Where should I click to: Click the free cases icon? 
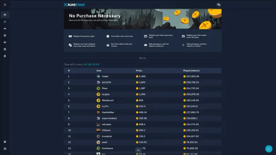145,36
